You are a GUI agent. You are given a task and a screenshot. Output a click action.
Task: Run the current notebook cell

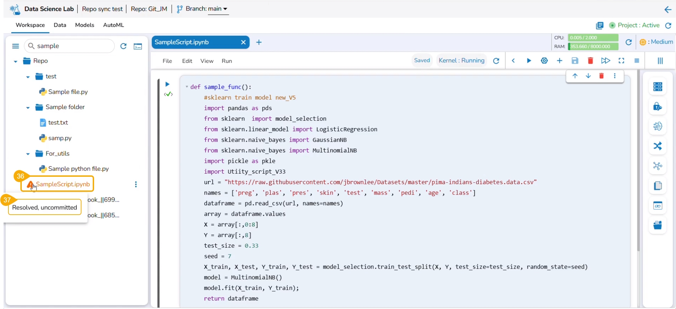(529, 61)
